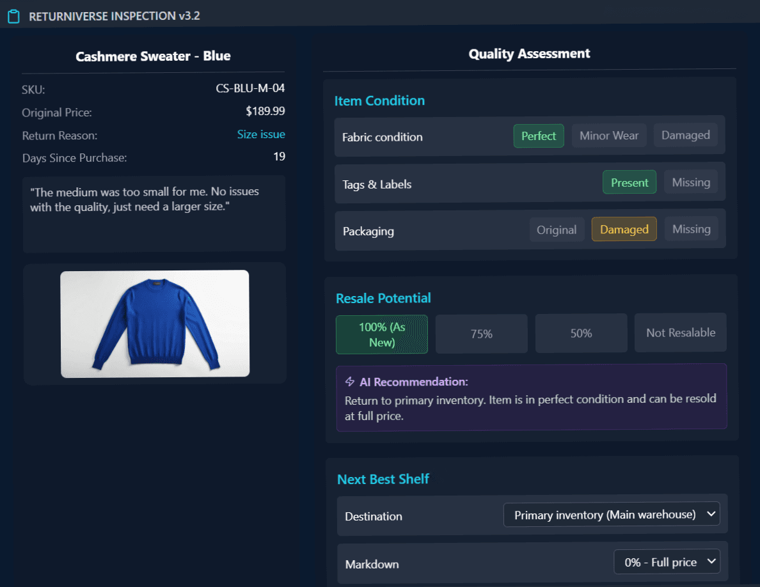Image resolution: width=760 pixels, height=587 pixels.
Task: Confirm the Perfect fabric condition button
Action: click(538, 135)
